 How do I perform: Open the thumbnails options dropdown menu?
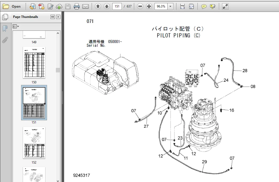[16, 26]
